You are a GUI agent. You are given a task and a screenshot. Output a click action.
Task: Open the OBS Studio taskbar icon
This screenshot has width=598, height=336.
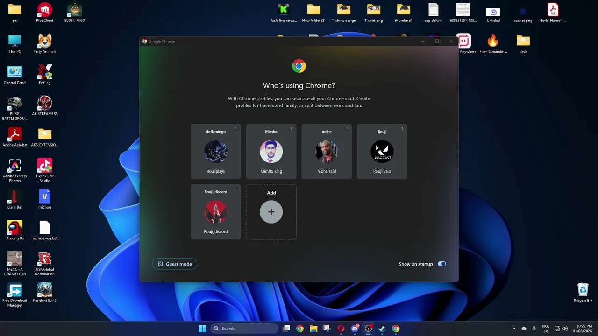369,329
